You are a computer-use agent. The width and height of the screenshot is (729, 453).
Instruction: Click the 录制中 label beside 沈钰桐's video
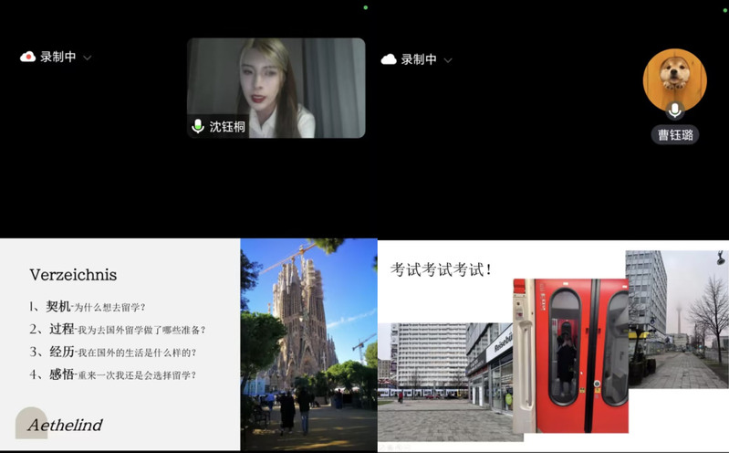click(x=57, y=57)
